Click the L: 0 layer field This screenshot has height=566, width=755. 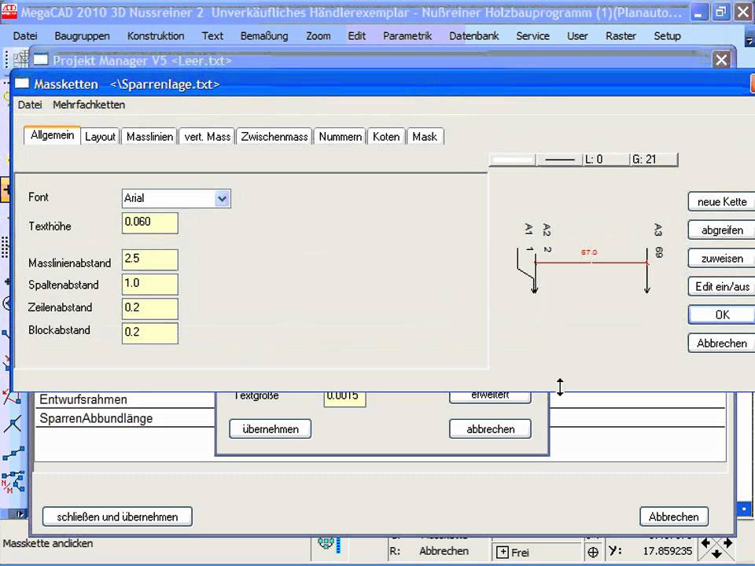coord(606,160)
